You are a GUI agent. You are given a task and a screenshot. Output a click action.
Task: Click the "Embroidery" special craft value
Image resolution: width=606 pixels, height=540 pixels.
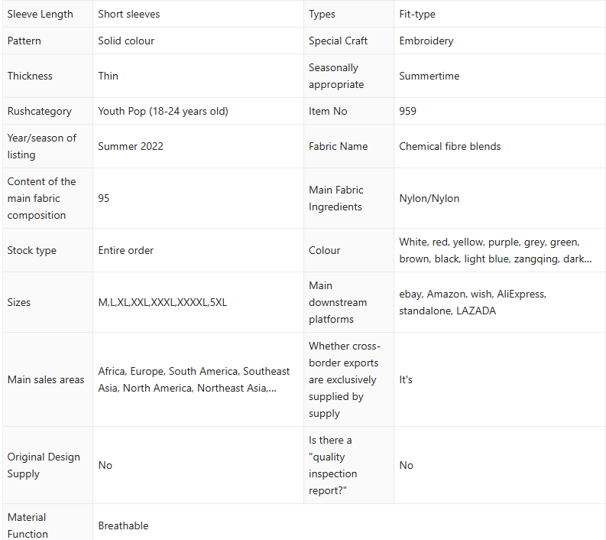click(426, 41)
